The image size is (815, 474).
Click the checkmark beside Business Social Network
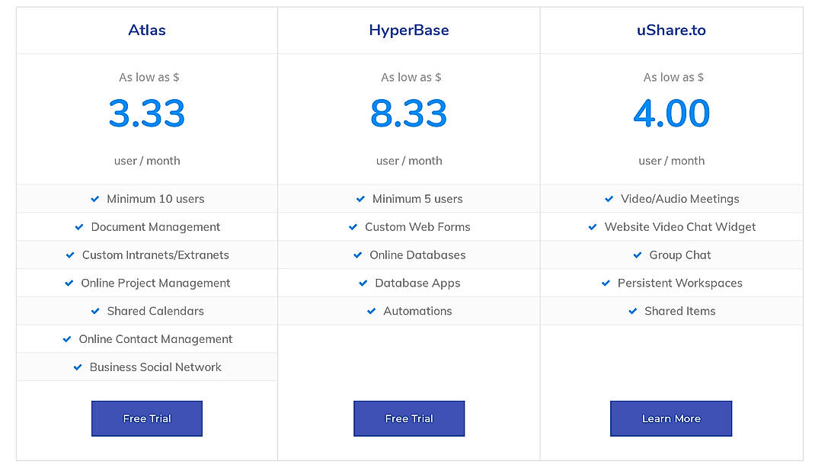[78, 367]
